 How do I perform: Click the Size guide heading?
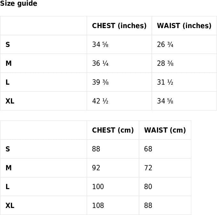(x=19, y=4)
